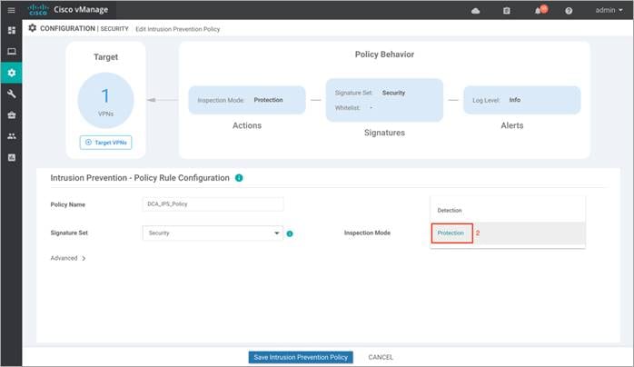Choose Detection inspection mode option
The image size is (634, 367).
[508, 210]
